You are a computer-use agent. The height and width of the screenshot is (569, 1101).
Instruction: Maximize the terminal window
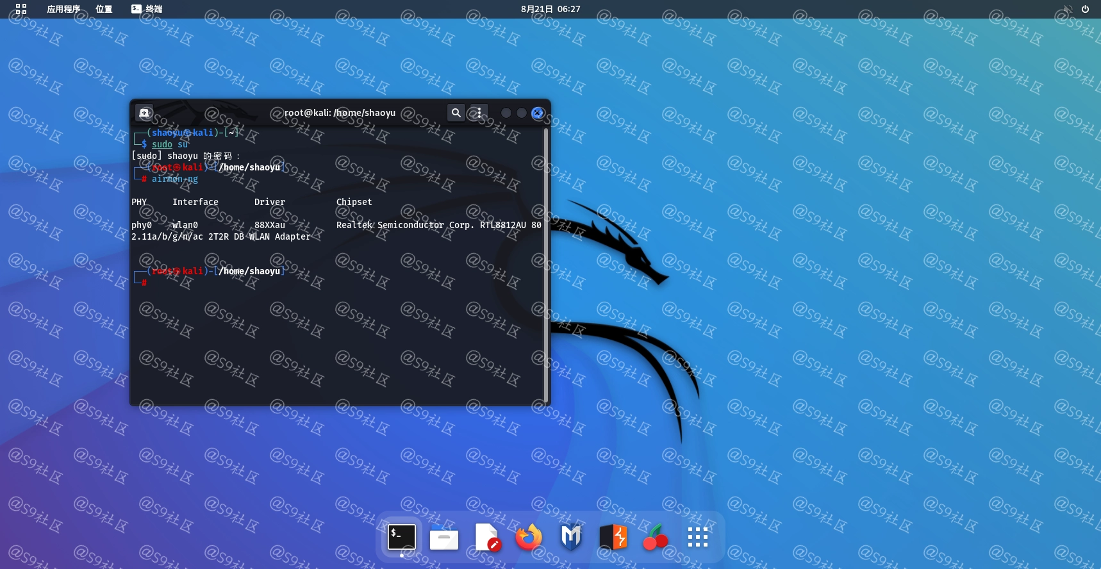click(x=522, y=113)
